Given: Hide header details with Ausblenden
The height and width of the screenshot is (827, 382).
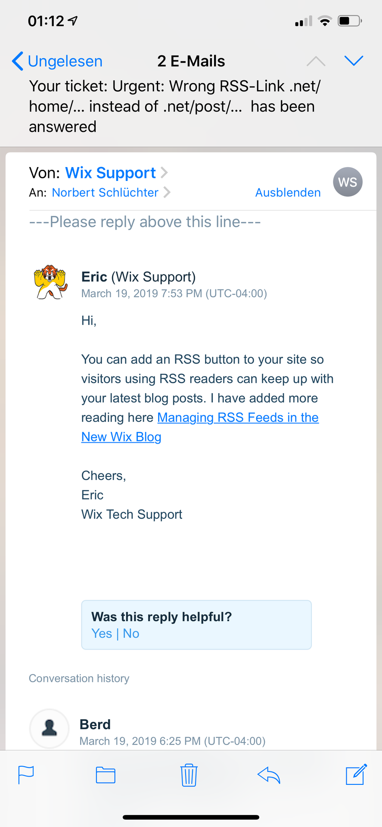Looking at the screenshot, I should click(x=288, y=193).
